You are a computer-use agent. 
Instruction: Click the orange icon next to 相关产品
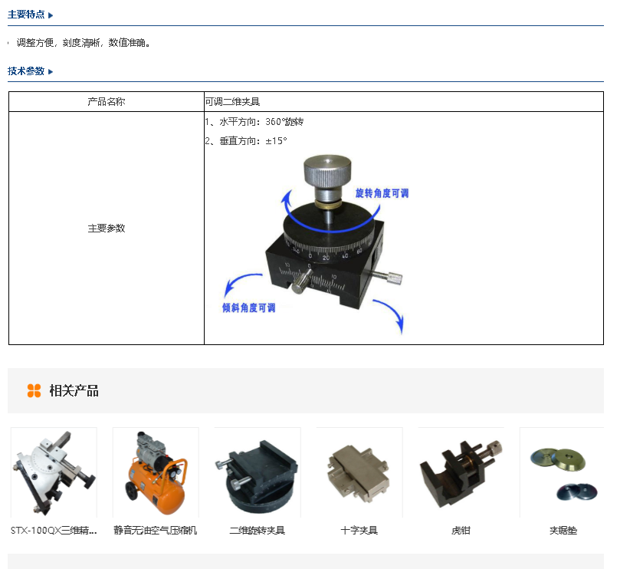pyautogui.click(x=34, y=390)
